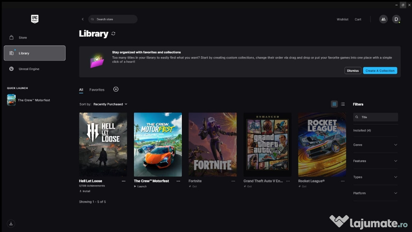Screen dimensions: 412x232
Task: Go back with the arrow icon
Action: point(82,19)
